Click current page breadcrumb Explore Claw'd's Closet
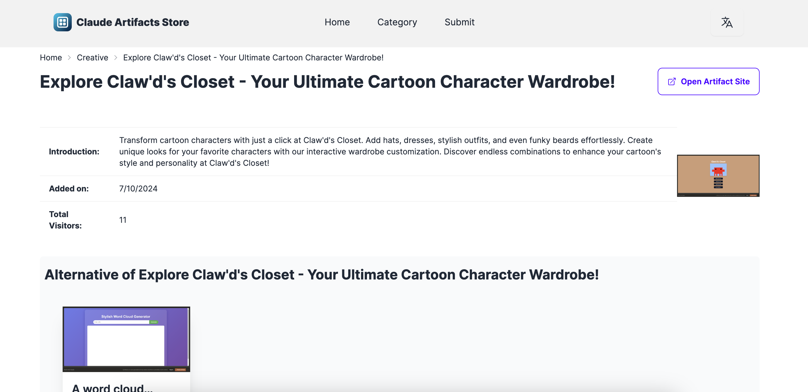The height and width of the screenshot is (392, 808). [x=253, y=58]
